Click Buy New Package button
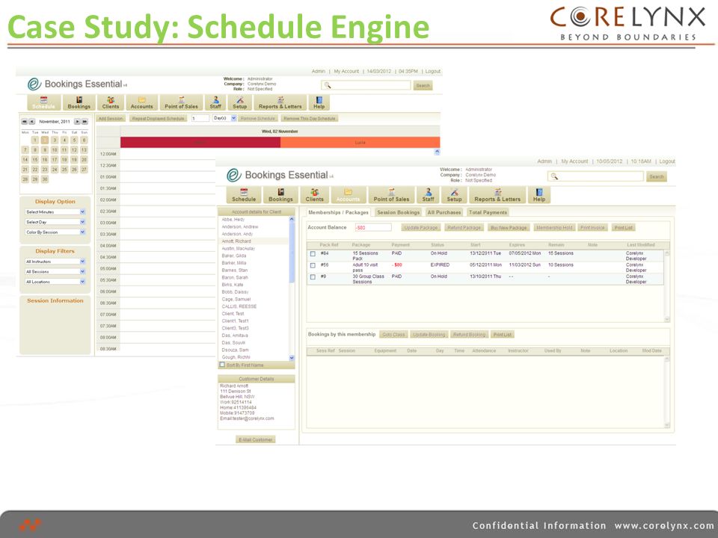718x538 pixels. pos(509,227)
